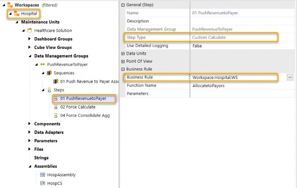Image resolution: width=297 pixels, height=188 pixels.
Task: Select the Hospital workspace
Action: coord(29,14)
